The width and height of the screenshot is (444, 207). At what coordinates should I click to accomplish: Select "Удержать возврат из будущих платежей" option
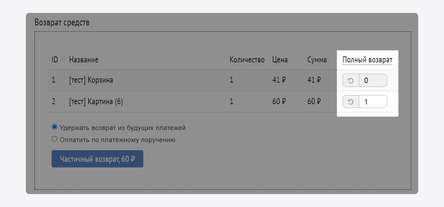point(55,127)
